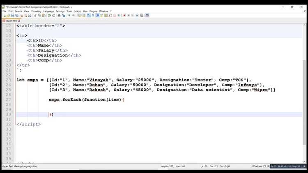This screenshot has width=308, height=173.
Task: Click the "Designation" table header text
Action: (53, 55)
